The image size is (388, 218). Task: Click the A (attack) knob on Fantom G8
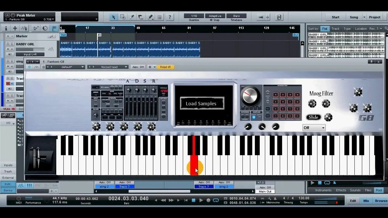(x=128, y=90)
